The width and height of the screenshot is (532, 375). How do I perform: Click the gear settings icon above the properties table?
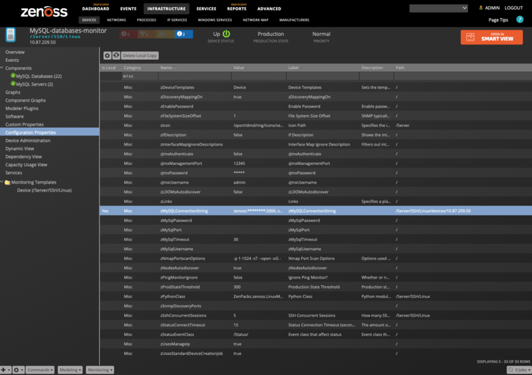click(x=107, y=55)
